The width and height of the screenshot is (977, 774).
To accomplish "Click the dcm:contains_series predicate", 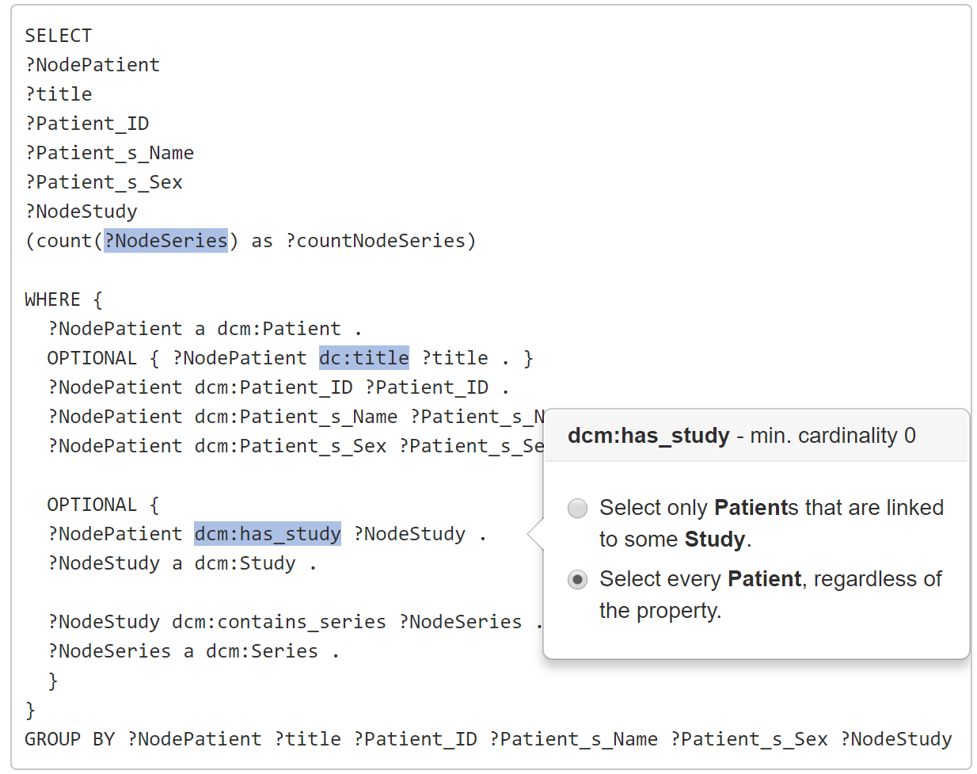I will pos(279,622).
